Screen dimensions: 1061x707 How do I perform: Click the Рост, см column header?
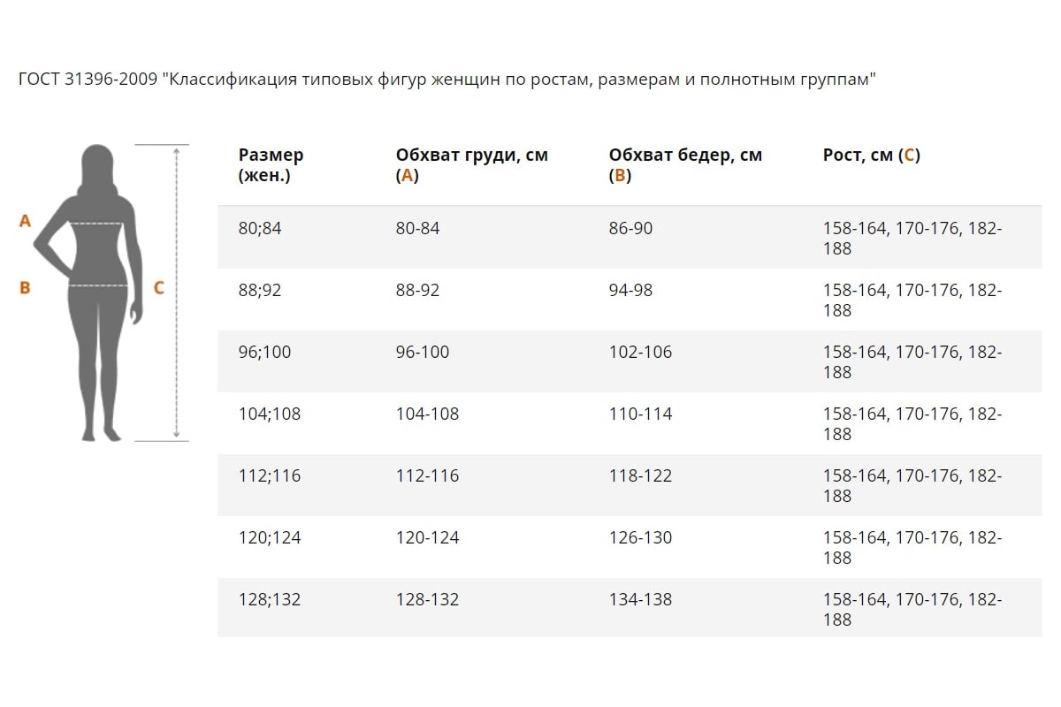tap(871, 156)
